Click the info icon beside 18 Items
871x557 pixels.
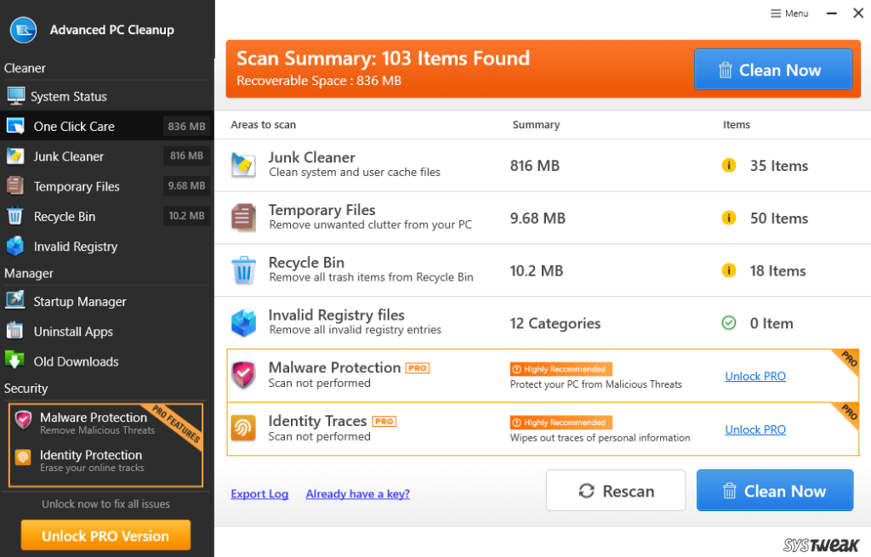pyautogui.click(x=728, y=270)
